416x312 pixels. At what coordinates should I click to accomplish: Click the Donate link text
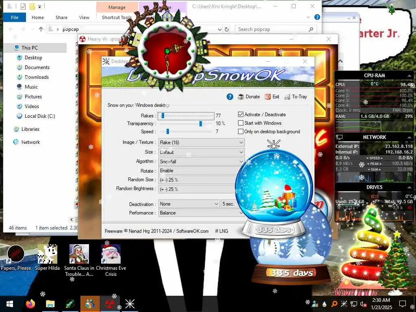click(x=253, y=97)
